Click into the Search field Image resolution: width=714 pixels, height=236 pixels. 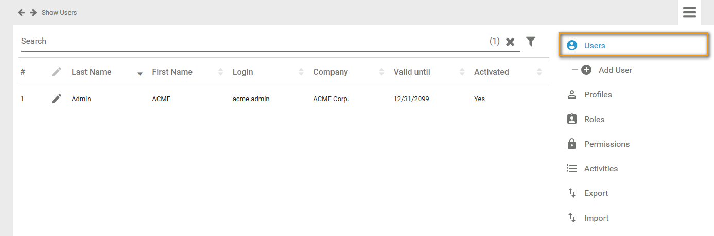pos(252,41)
